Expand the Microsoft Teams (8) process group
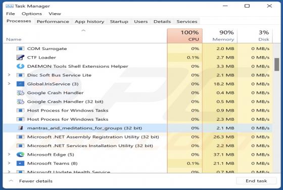 pos(9,163)
